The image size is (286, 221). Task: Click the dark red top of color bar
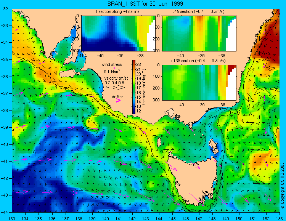coord(134,62)
